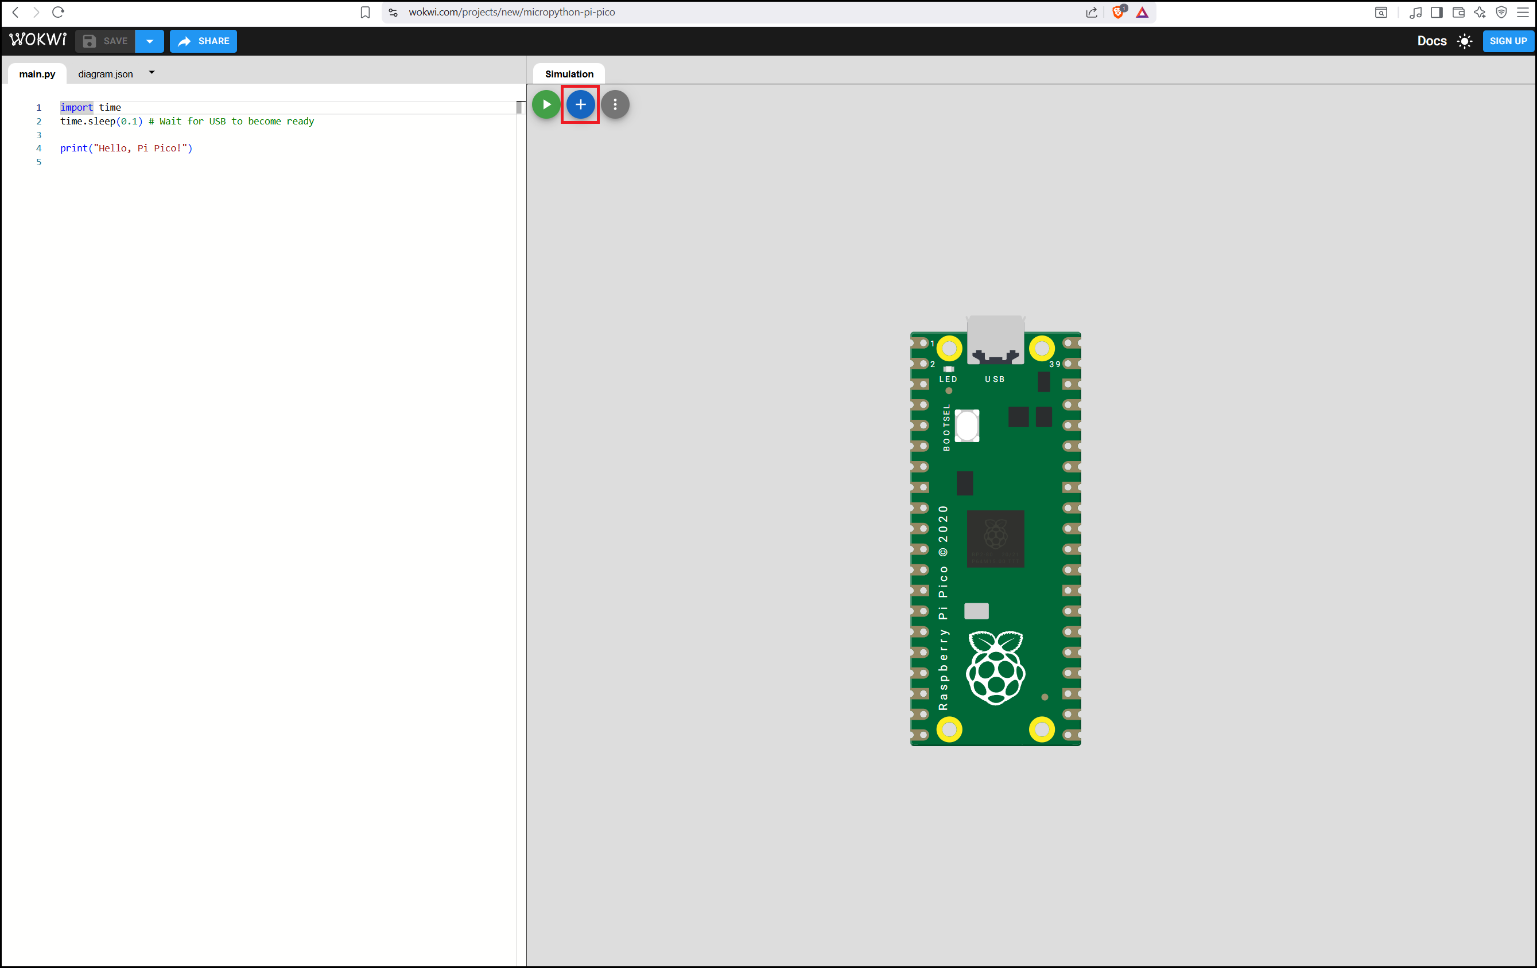Viewport: 1537px width, 968px height.
Task: Click line number 3 in the editor gutter
Action: pos(39,135)
